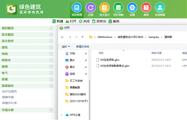Open 设置 gear icon
Screen dimensions: 187x120
click(132, 10)
